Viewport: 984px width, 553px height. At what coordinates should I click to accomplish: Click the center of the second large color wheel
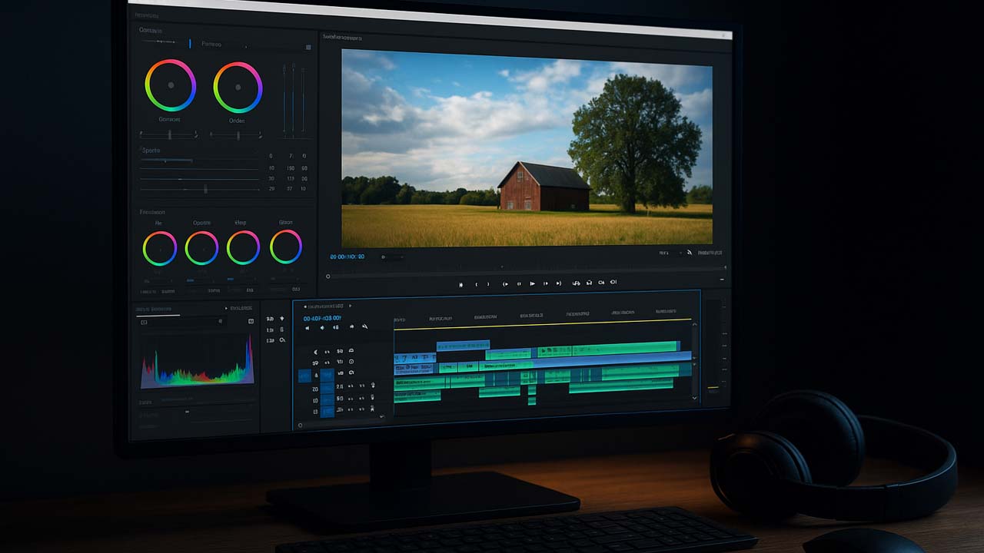pos(238,87)
